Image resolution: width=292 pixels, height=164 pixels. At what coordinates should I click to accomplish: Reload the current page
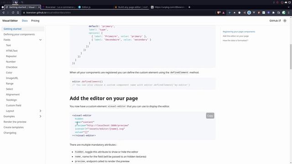[13, 13]
